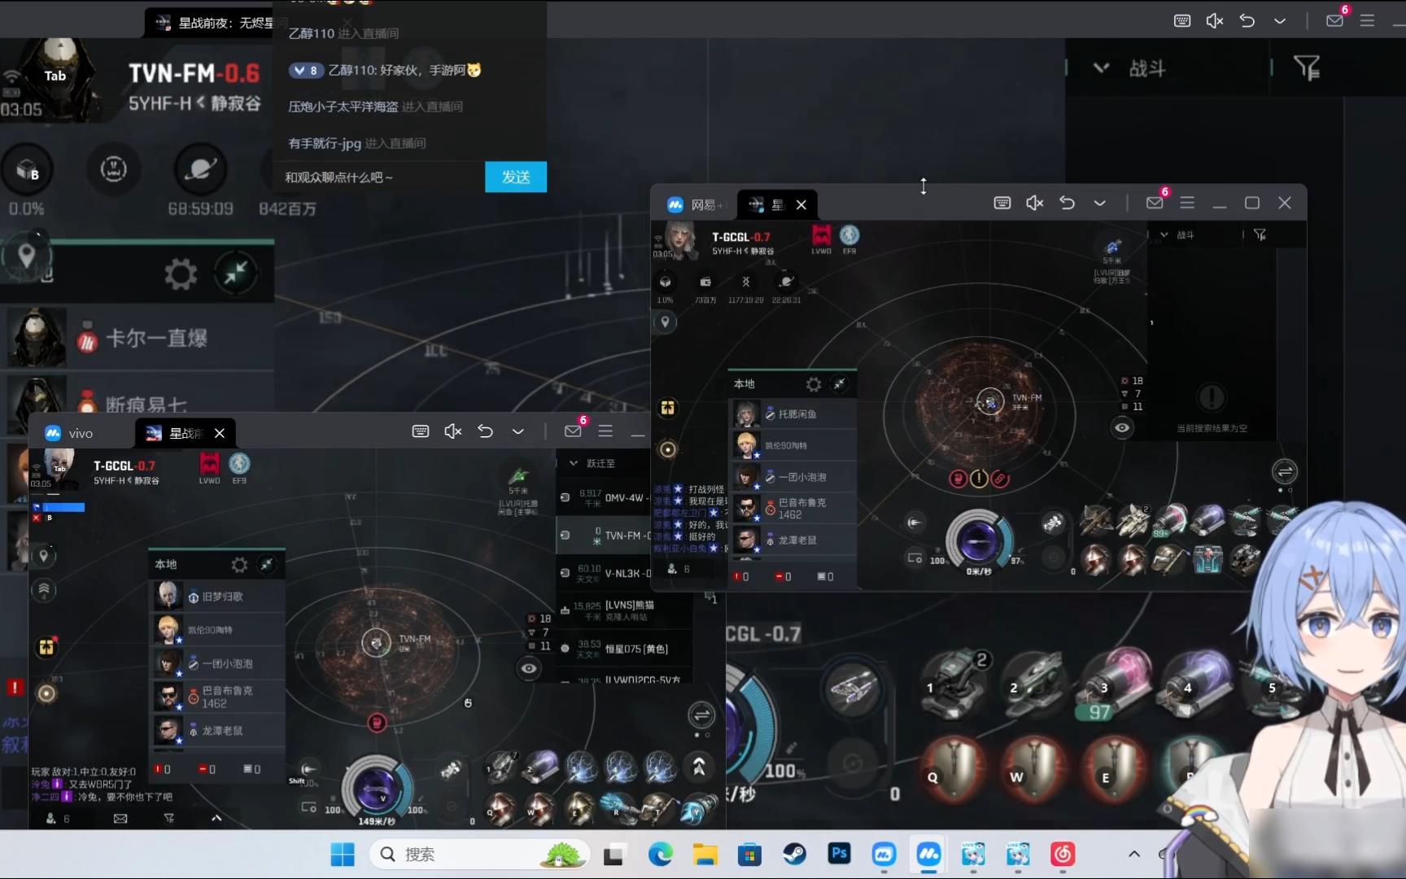Click the red link status icon in 网易 window
The image size is (1406, 879).
pyautogui.click(x=1000, y=479)
